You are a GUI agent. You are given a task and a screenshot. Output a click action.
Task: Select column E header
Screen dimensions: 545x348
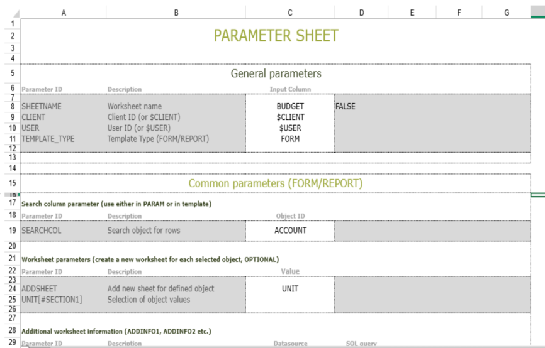pos(412,13)
